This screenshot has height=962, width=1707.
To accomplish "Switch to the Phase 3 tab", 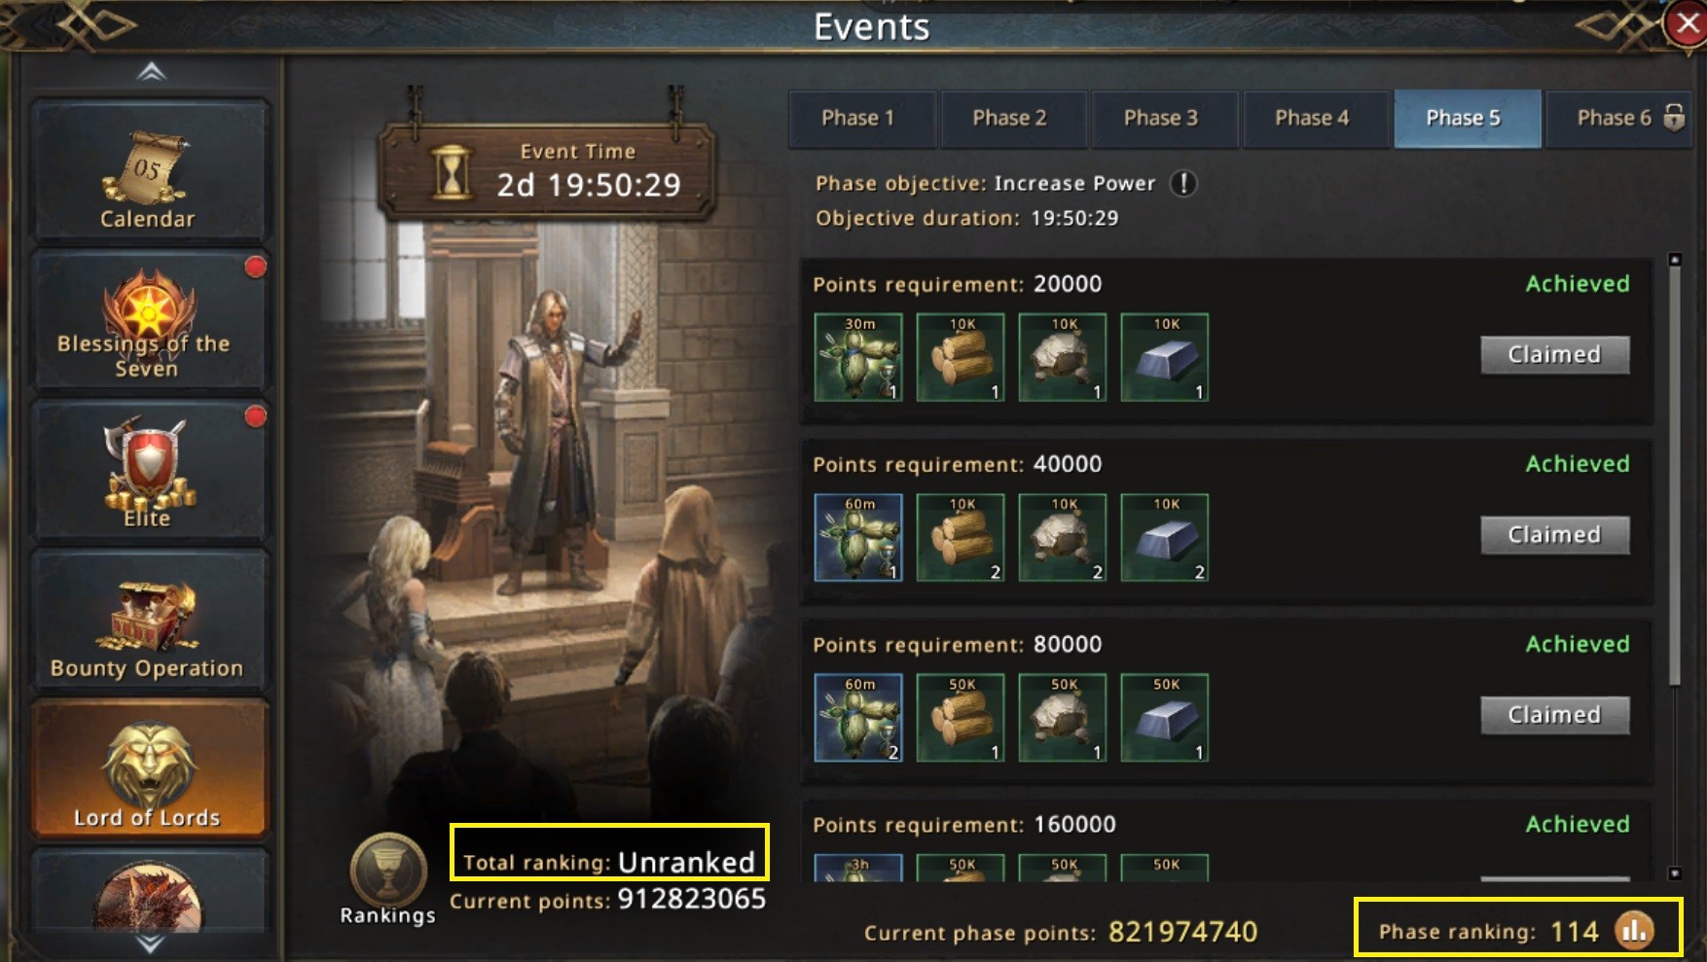I will 1161,119.
